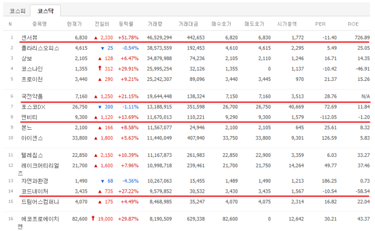Image resolution: width=375 pixels, height=231 pixels.
Task: Open stock 엔비티
Action: click(29, 117)
